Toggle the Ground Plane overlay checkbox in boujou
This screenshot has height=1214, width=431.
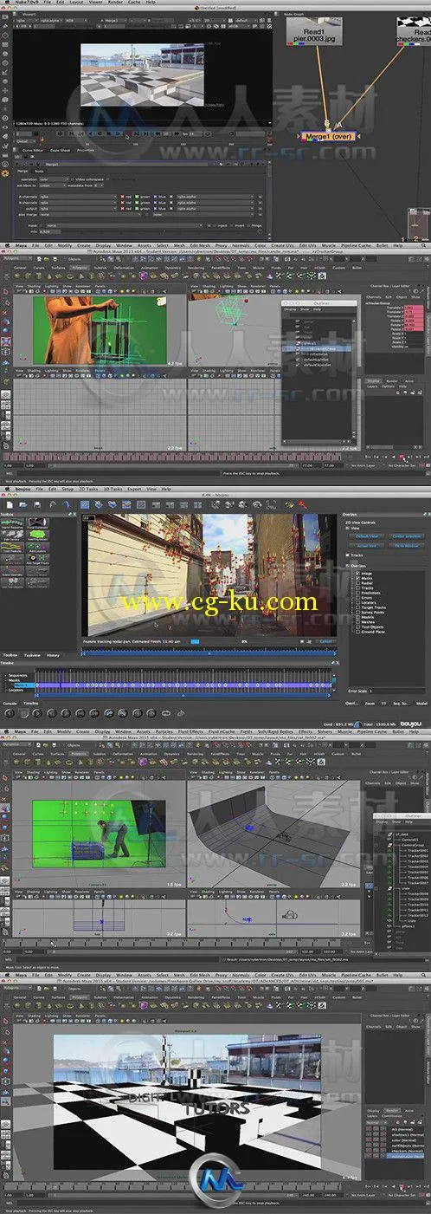point(357,632)
